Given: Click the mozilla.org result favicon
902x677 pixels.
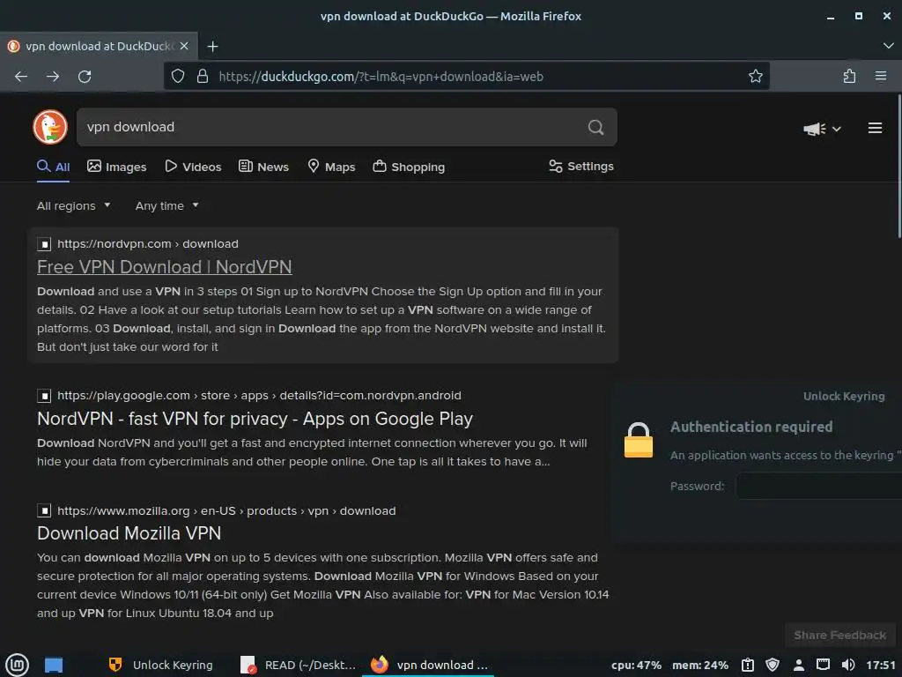Looking at the screenshot, I should pyautogui.click(x=44, y=510).
